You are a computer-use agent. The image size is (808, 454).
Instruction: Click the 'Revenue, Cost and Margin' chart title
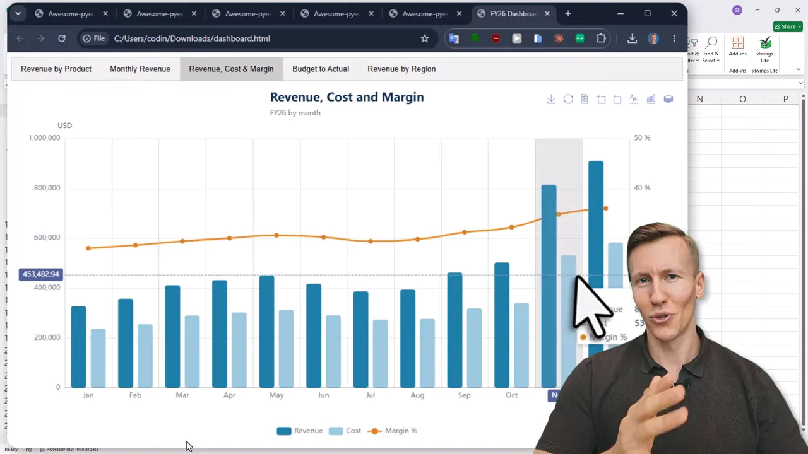coord(347,97)
